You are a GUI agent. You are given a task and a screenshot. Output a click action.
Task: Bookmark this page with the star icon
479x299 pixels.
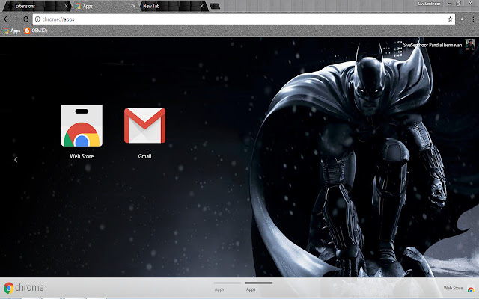(x=450, y=19)
